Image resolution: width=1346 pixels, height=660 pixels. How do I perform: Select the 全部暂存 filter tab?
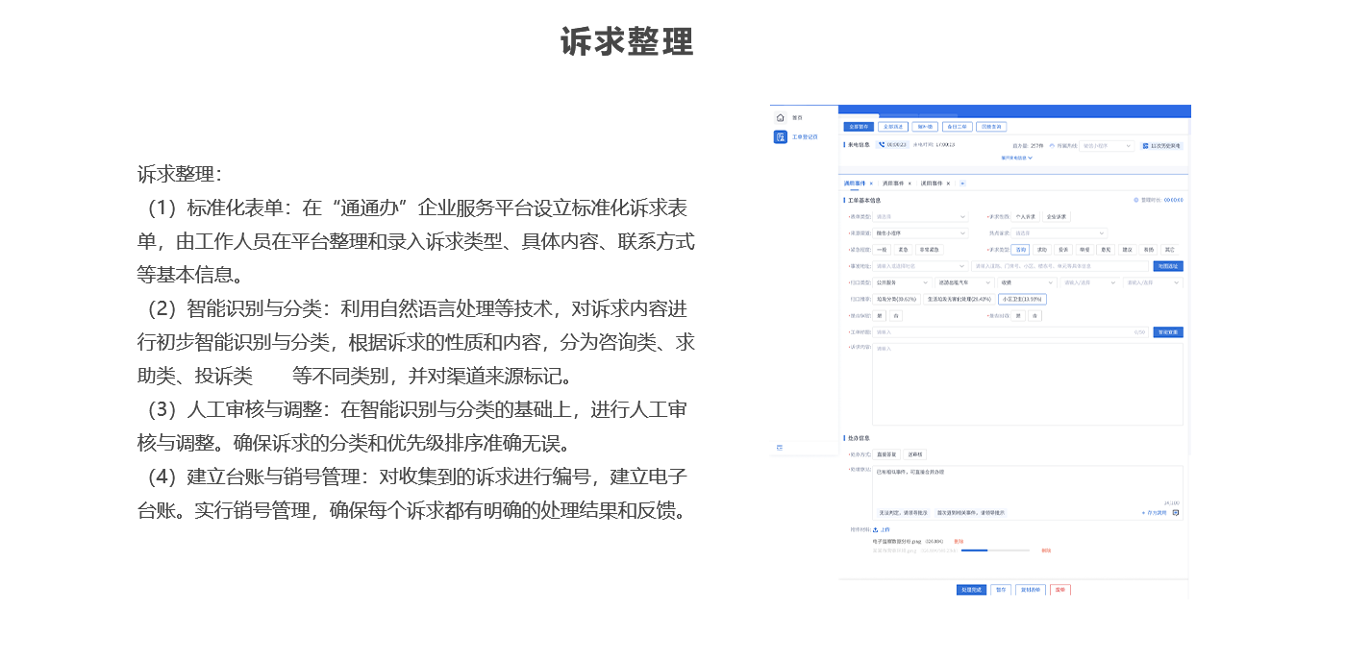859,126
